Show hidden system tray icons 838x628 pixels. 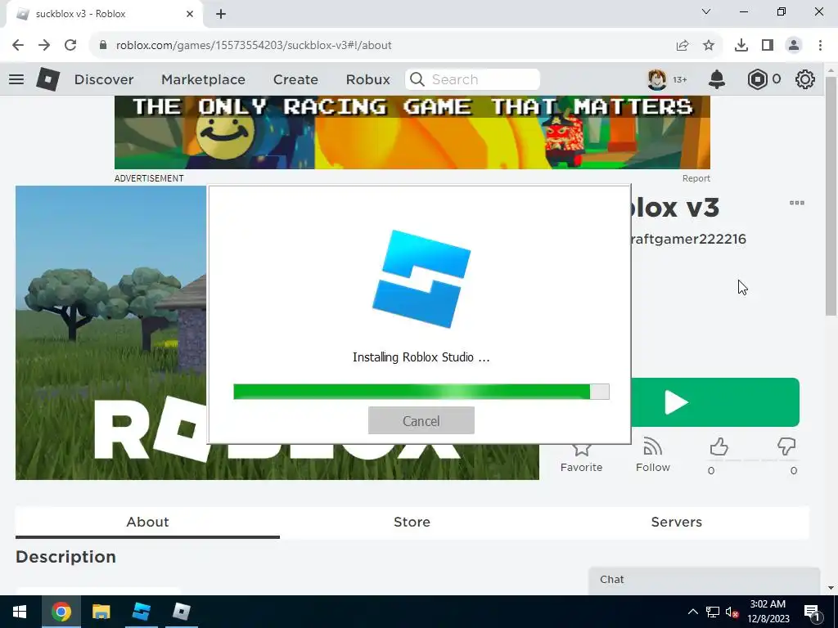click(692, 612)
